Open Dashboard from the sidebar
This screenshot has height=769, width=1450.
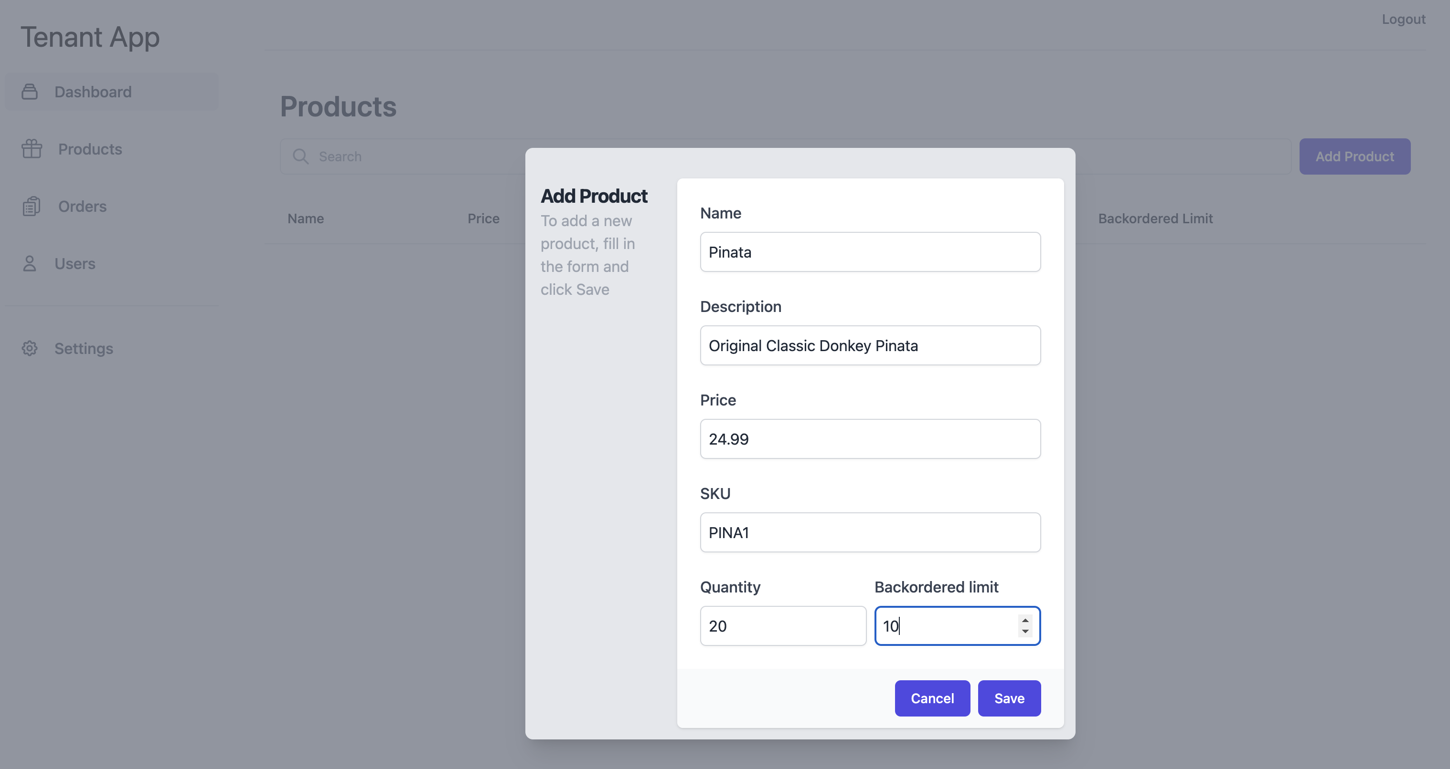tap(111, 92)
